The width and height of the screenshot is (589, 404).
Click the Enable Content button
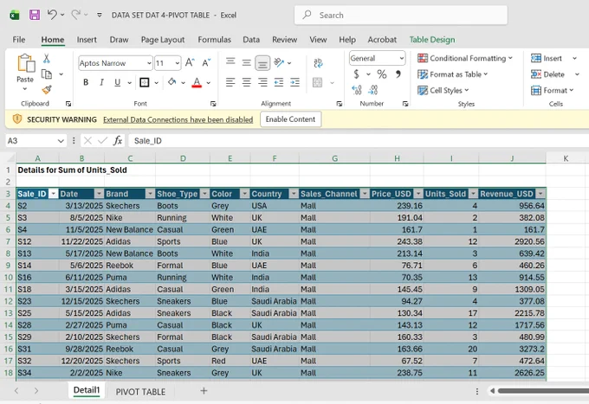click(x=290, y=119)
